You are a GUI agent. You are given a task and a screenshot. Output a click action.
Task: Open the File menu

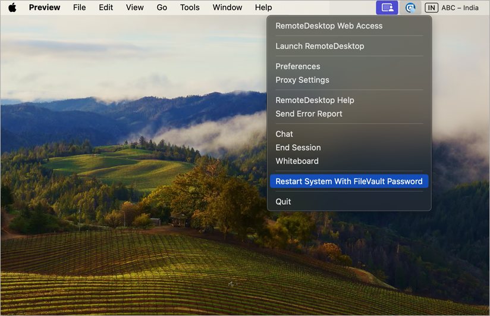(x=79, y=8)
